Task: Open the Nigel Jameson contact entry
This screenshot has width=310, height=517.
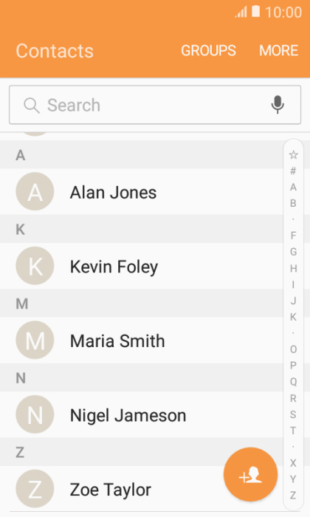Action: (x=142, y=414)
